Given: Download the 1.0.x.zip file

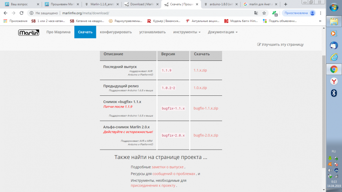Looking at the screenshot, I should click(x=200, y=88).
